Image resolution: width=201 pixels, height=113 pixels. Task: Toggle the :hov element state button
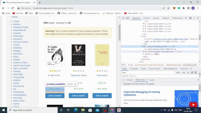[178, 73]
